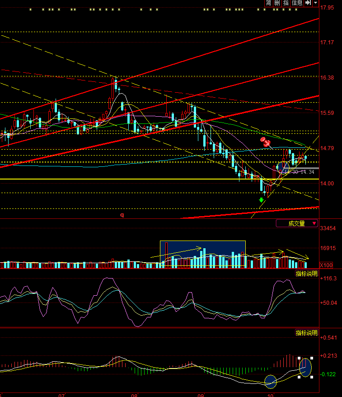Image resolution: width=342 pixels, height=397 pixels.
Task: Click the 07 month label on the time axis
Action: [61, 395]
